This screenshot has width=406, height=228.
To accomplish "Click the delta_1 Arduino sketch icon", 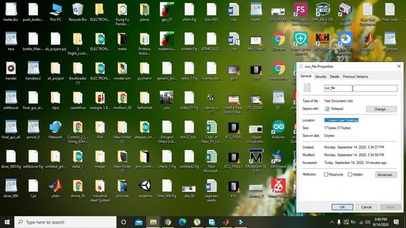I will 77,159.
